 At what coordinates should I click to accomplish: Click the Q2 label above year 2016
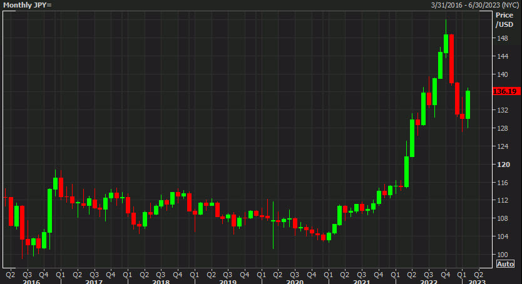click(10, 275)
